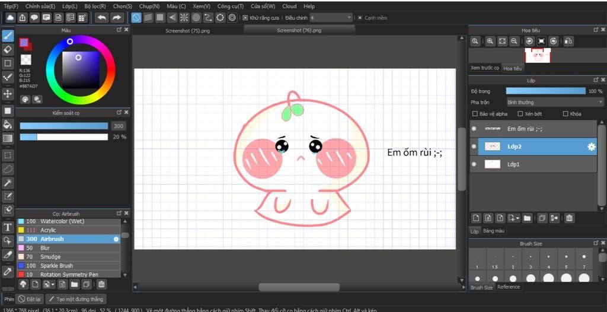The height and width of the screenshot is (312, 607).
Task: Choose the Text tool
Action: coord(8,227)
